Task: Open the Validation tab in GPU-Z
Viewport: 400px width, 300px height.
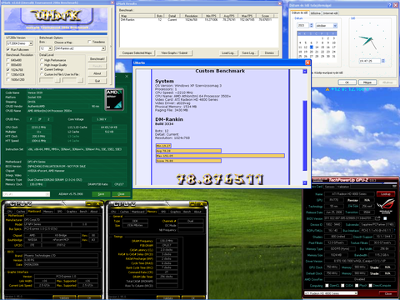Action: [x=343, y=187]
